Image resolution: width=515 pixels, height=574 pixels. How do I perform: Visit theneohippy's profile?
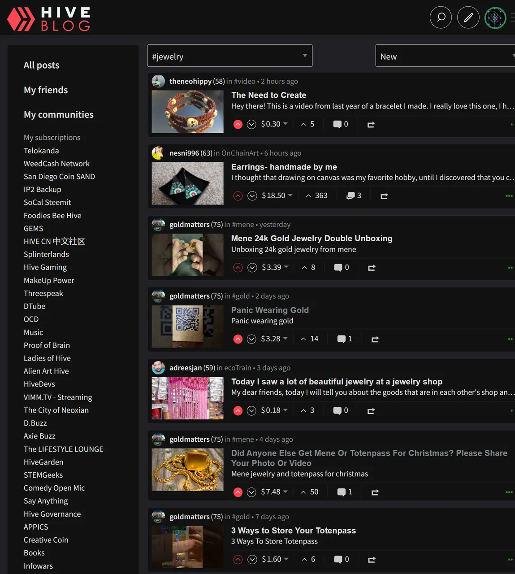coord(190,81)
